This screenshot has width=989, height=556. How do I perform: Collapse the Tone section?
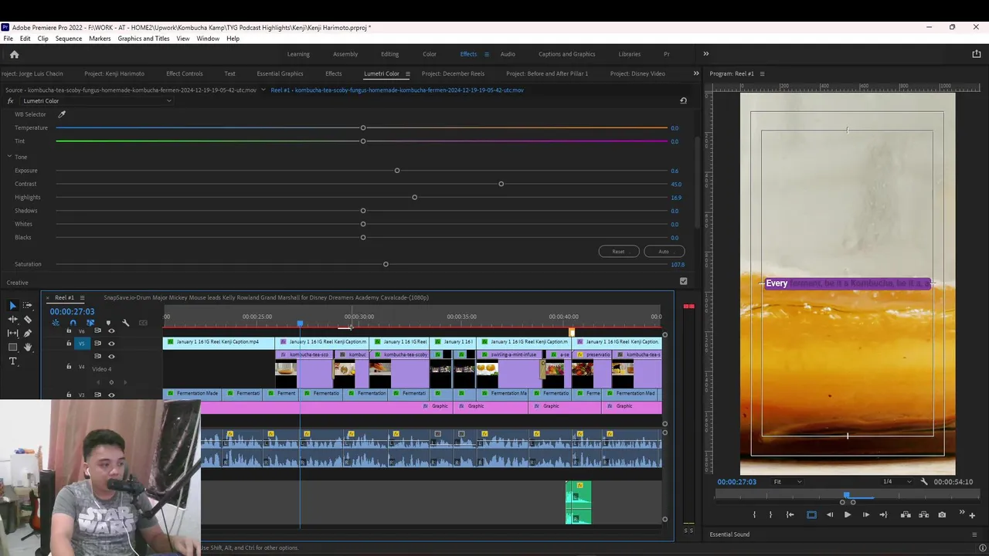coord(9,157)
